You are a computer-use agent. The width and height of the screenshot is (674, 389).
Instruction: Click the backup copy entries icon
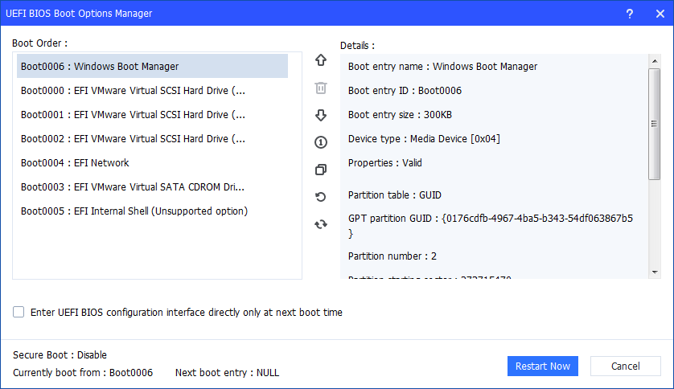coord(321,170)
